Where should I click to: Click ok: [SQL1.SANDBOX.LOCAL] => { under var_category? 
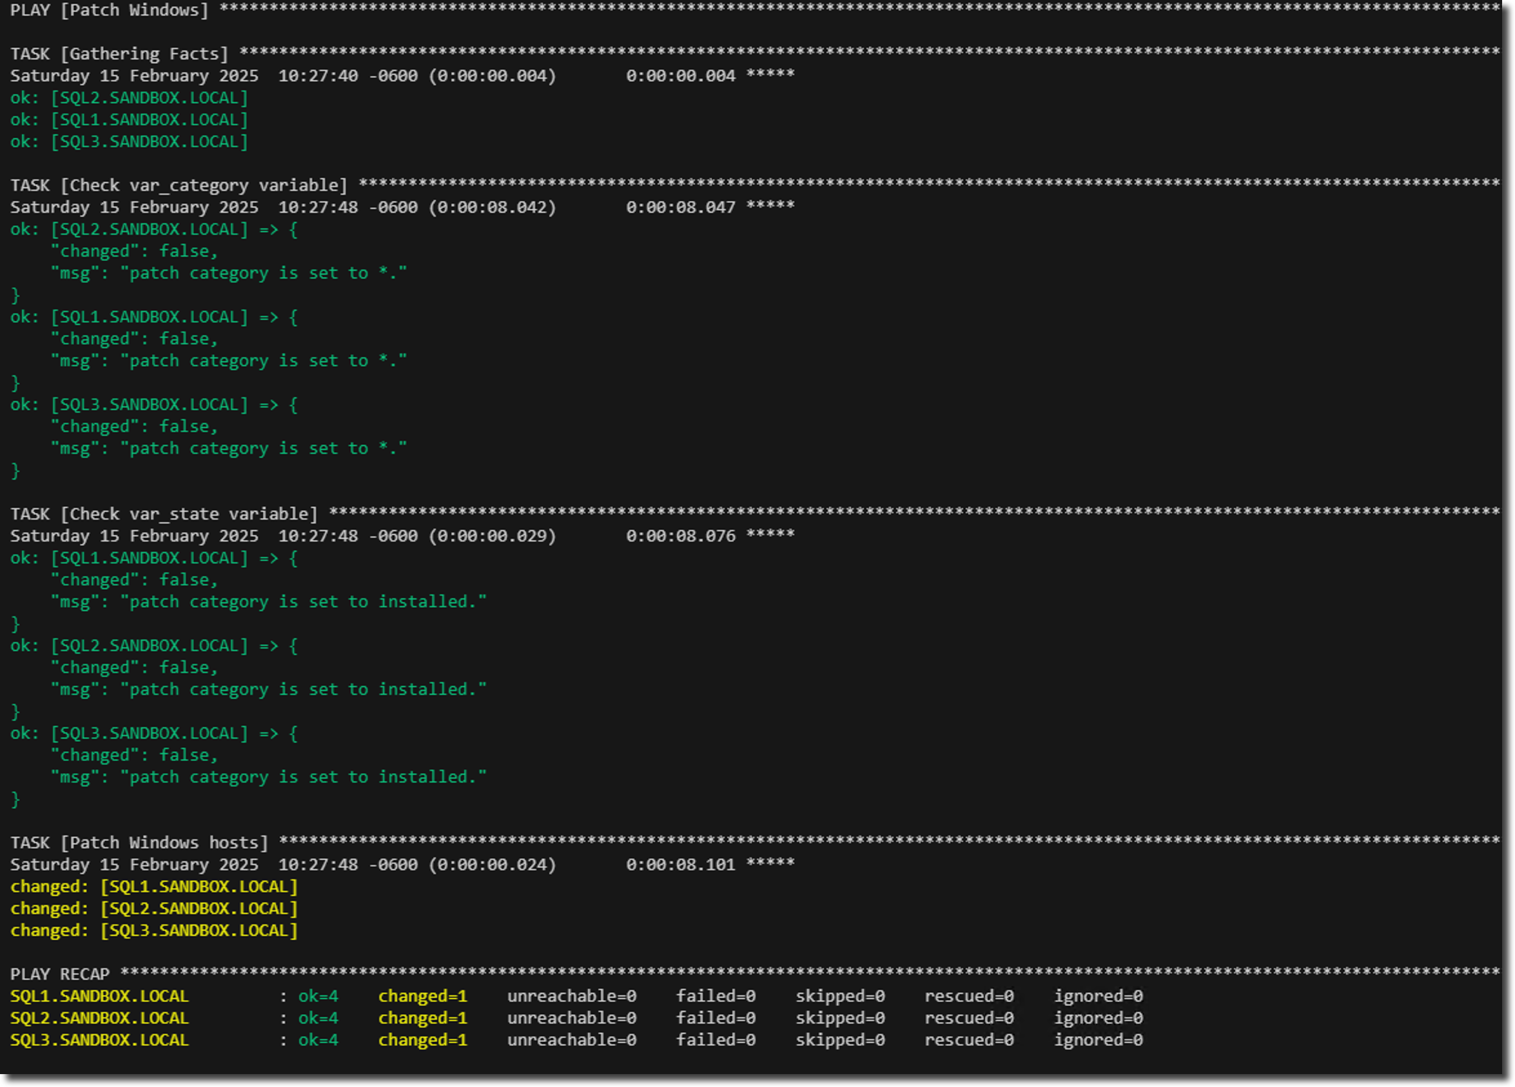click(x=154, y=317)
